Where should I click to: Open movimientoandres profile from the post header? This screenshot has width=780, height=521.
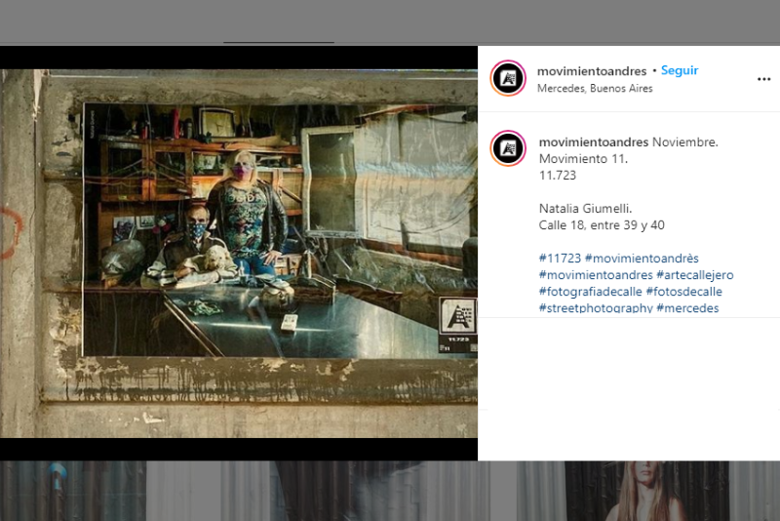[592, 71]
